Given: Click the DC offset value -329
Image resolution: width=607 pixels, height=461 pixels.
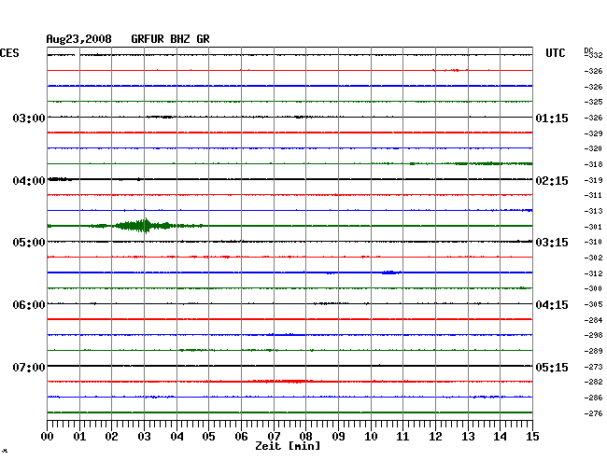Looking at the screenshot, I should [593, 133].
